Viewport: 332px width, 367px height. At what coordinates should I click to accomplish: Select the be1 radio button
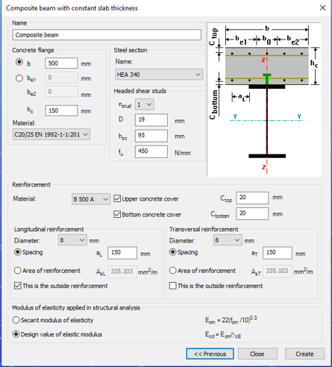(19, 78)
